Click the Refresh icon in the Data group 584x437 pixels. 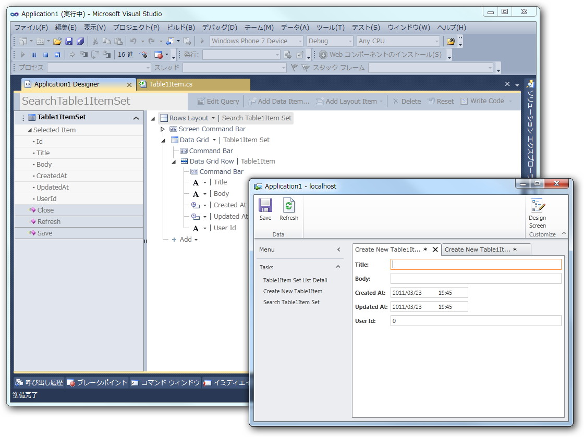(289, 207)
